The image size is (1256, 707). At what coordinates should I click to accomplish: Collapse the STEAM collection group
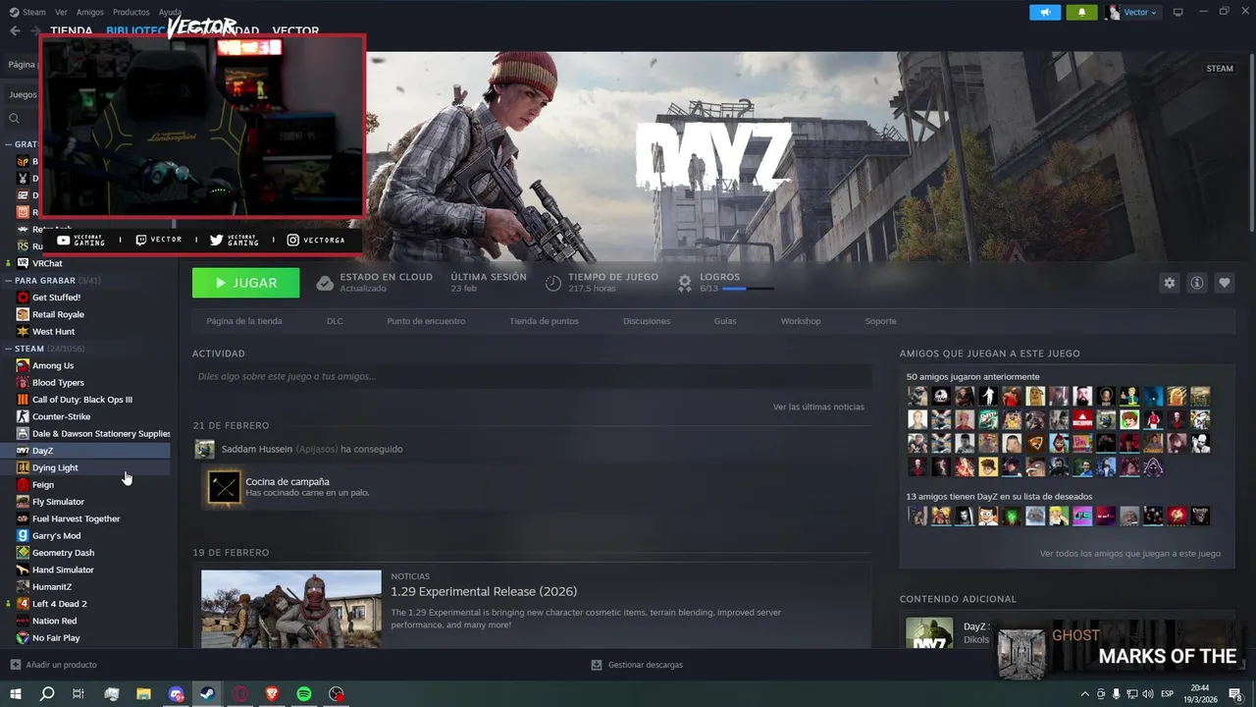9,349
